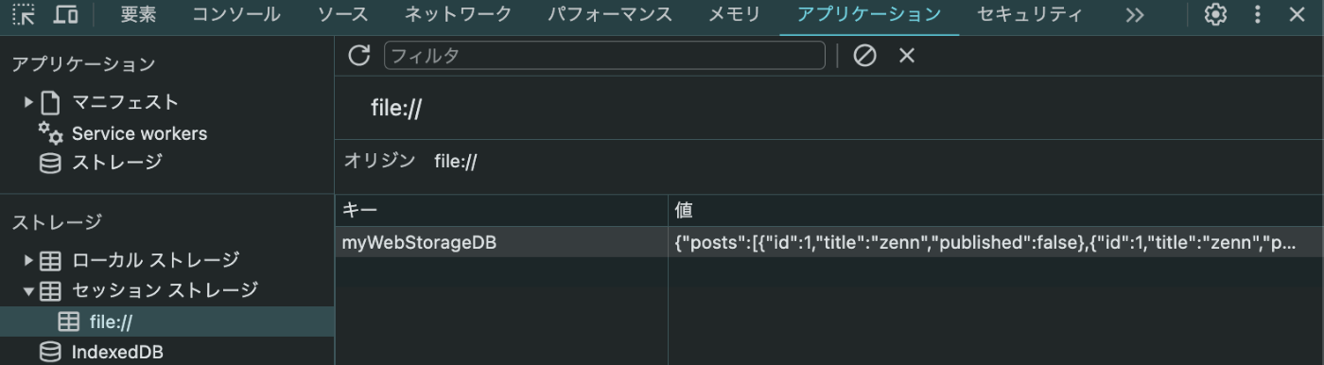Click the file:// heading above オリジン
This screenshot has height=365, width=1324.
395,109
